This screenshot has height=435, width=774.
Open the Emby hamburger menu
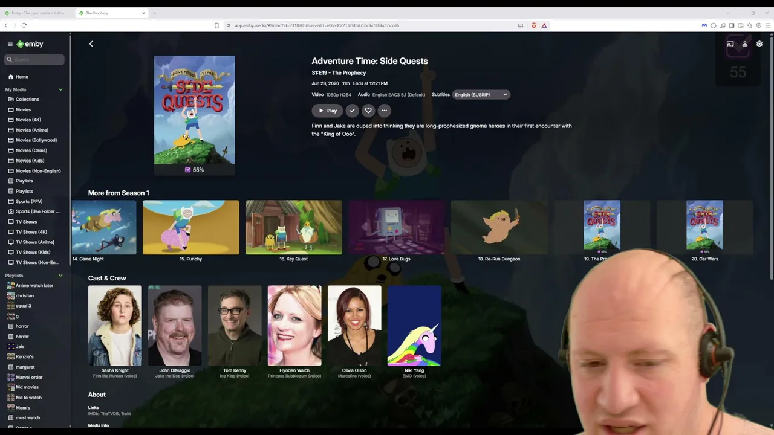[x=10, y=44]
